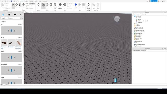This screenshot has height=94, width=167.
Task: Switch to the TEST ribbon tab
Action: coord(36,1)
